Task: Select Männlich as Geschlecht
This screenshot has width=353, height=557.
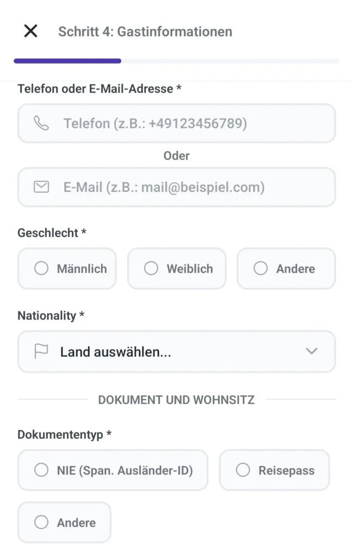Action: click(x=67, y=268)
